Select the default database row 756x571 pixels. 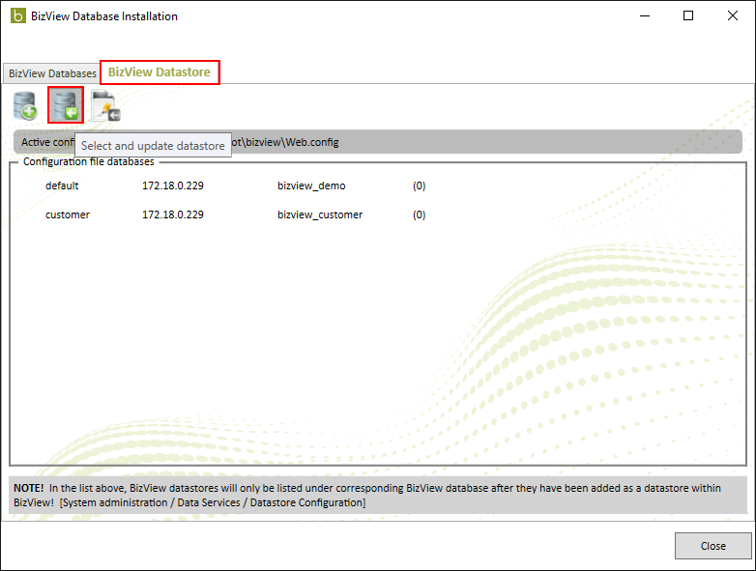click(x=235, y=186)
